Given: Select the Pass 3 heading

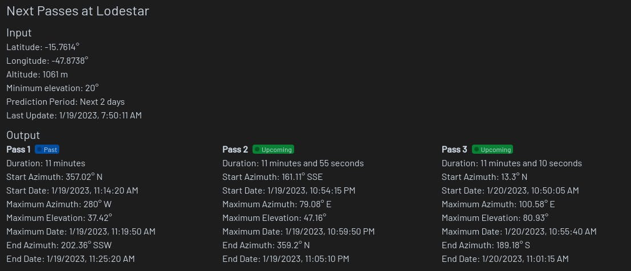Looking at the screenshot, I should pyautogui.click(x=454, y=149).
